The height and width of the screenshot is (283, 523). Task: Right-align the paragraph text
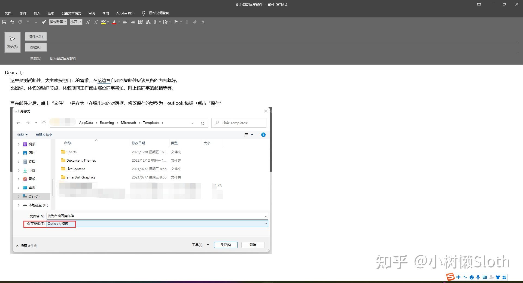133,22
